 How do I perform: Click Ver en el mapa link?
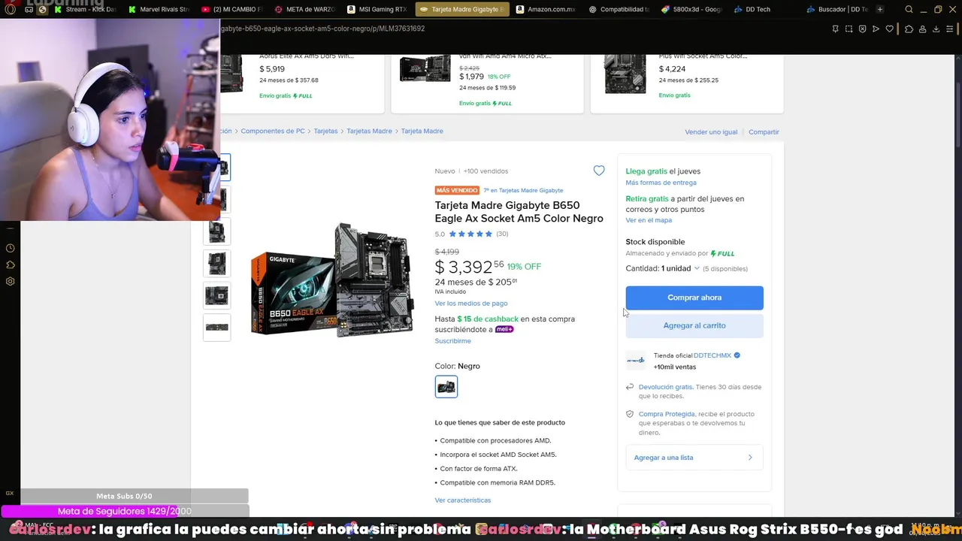click(x=649, y=220)
